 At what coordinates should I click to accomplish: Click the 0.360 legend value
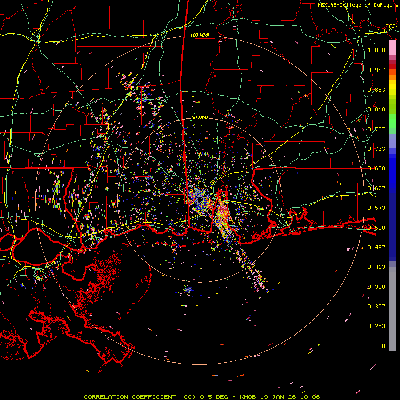[376, 287]
